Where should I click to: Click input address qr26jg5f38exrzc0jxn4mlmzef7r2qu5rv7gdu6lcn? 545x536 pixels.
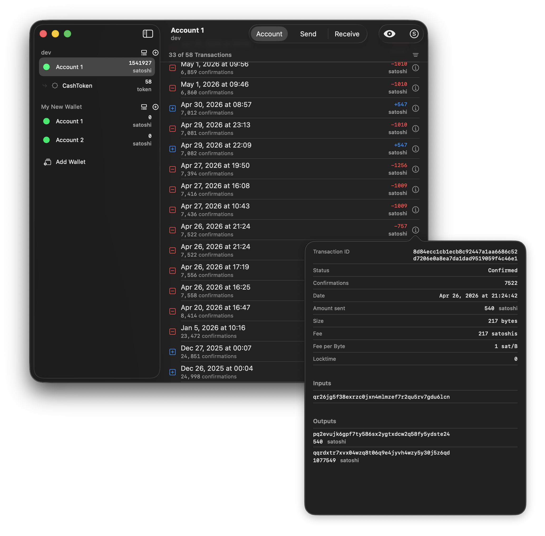pyautogui.click(x=381, y=397)
